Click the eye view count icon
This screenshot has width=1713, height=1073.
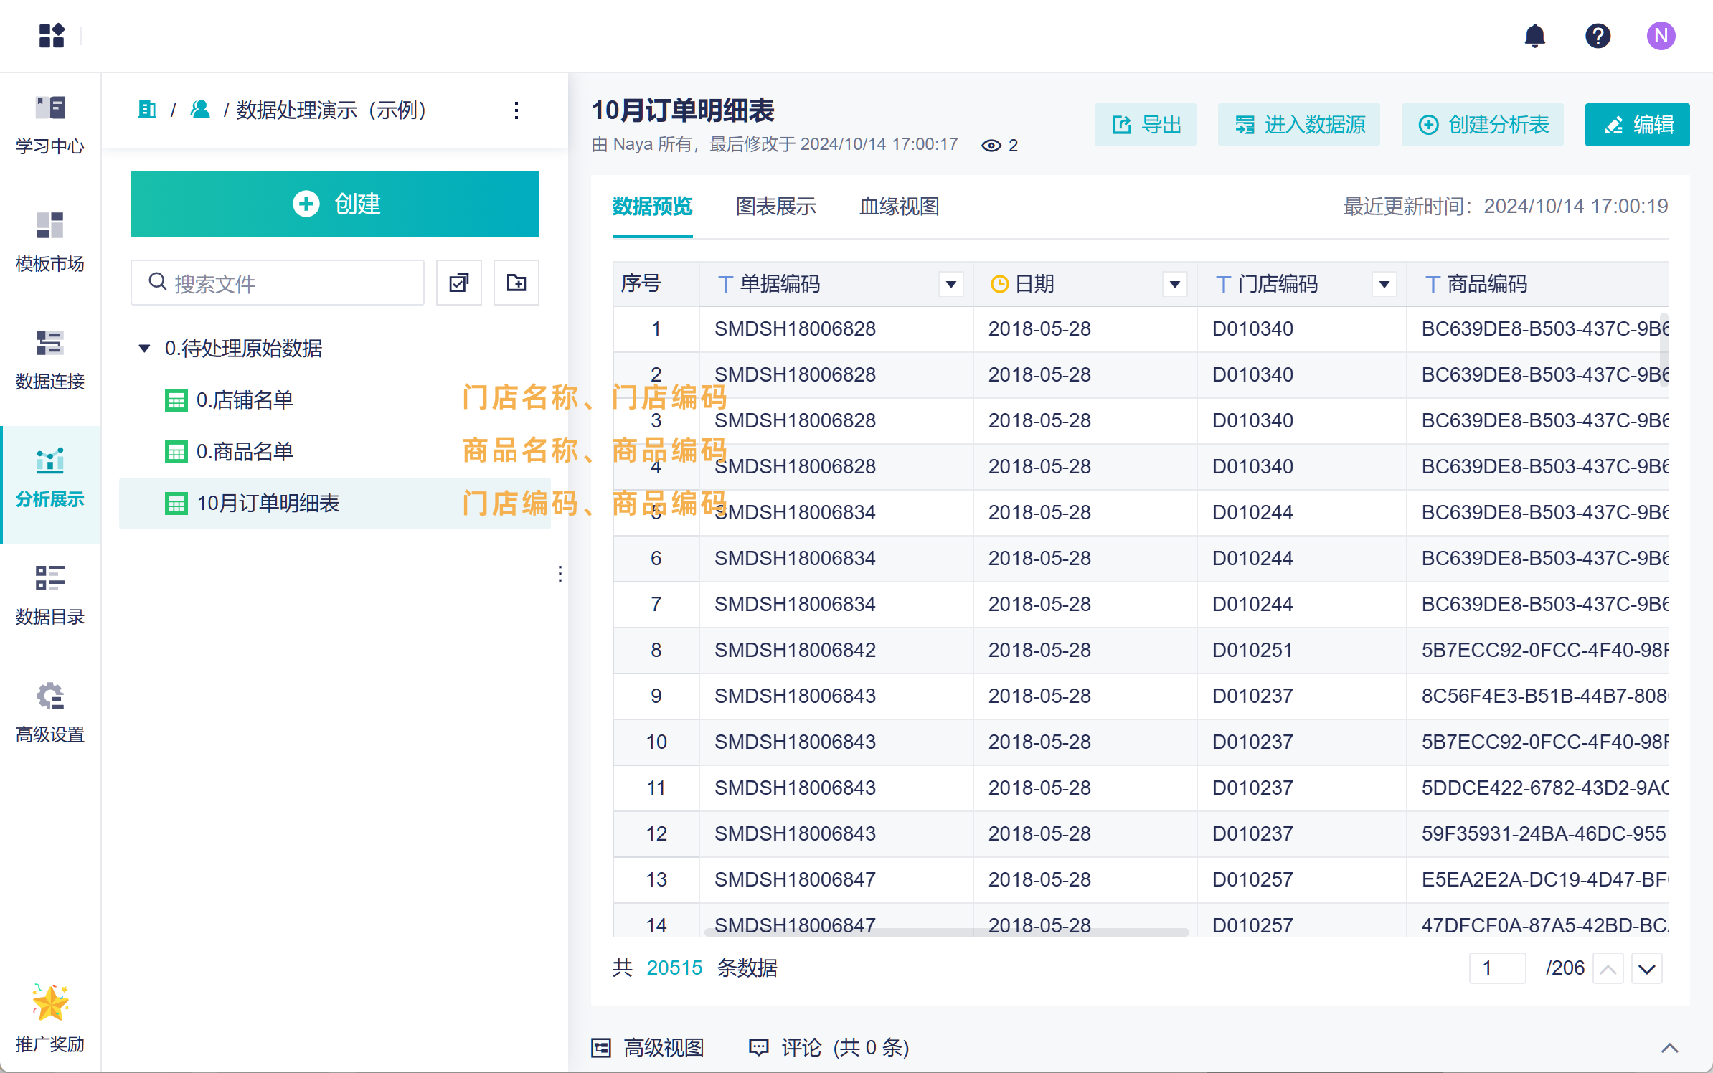[991, 146]
